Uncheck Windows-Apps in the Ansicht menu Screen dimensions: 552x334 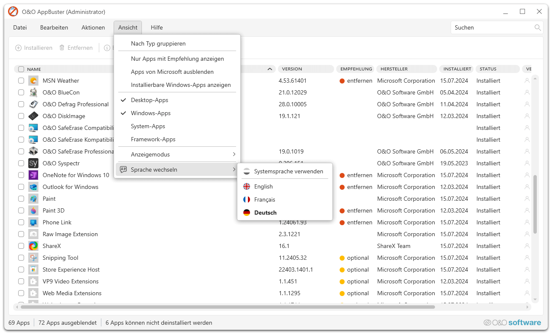(177, 113)
